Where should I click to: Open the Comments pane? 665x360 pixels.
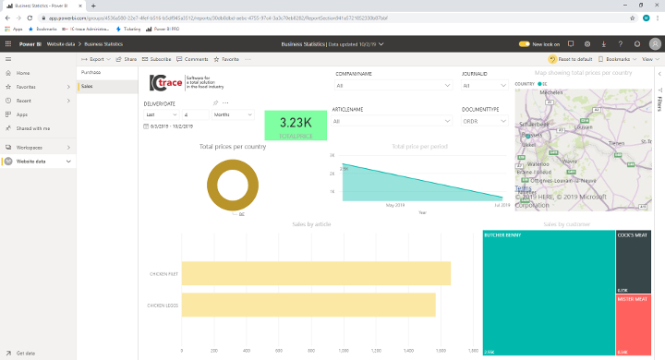[x=192, y=59]
